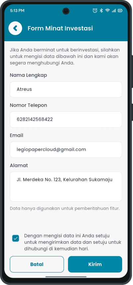Focus the Nama Lengkap field containing Atreus

coord(66,89)
